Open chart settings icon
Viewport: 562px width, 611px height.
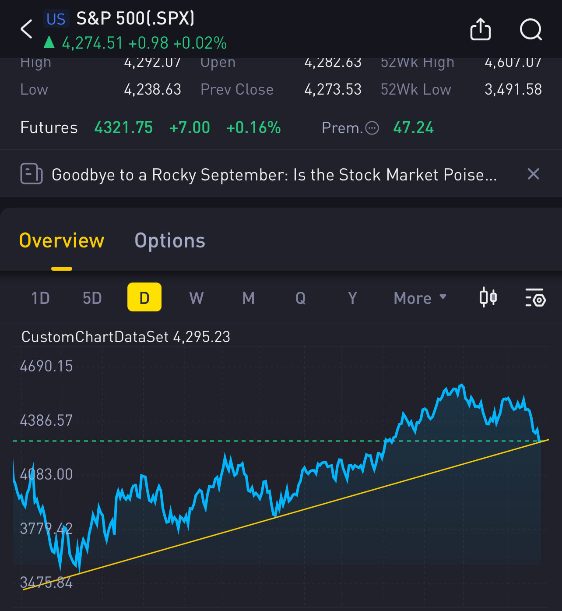[535, 297]
